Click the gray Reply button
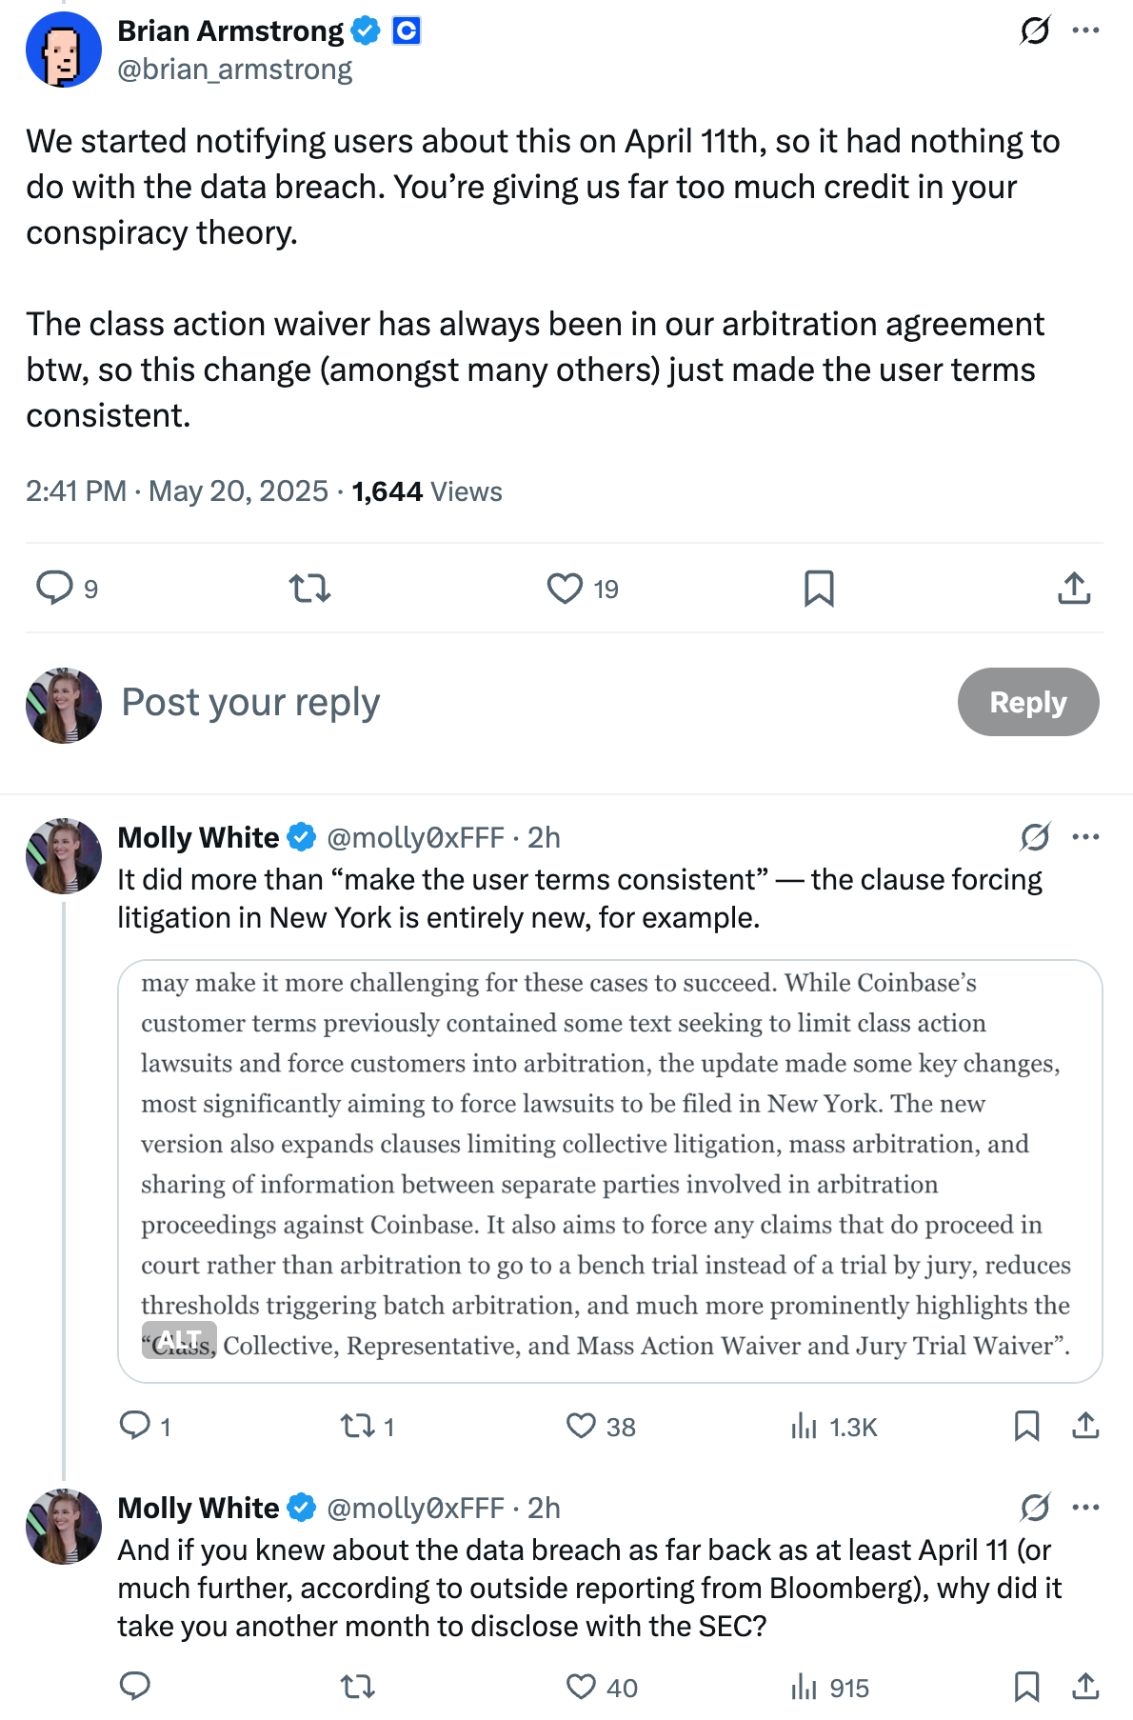The image size is (1133, 1720). [x=1027, y=702]
